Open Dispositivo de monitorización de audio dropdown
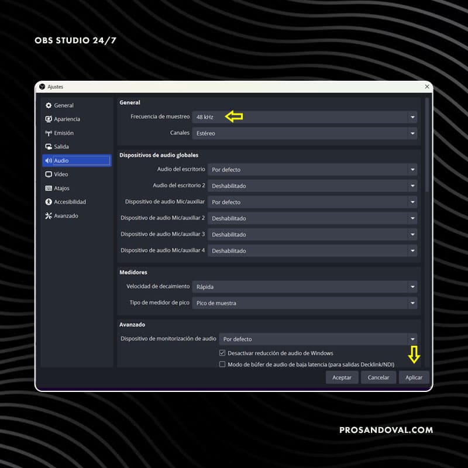468x468 pixels. (318, 339)
